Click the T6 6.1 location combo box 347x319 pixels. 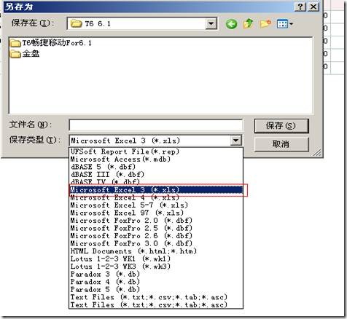(142, 24)
